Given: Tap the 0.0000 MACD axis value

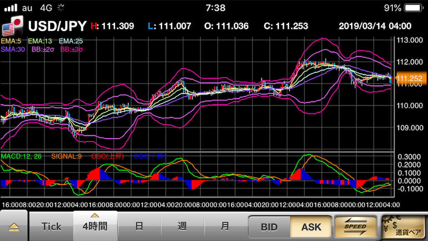Looking at the screenshot, I should 409,181.
